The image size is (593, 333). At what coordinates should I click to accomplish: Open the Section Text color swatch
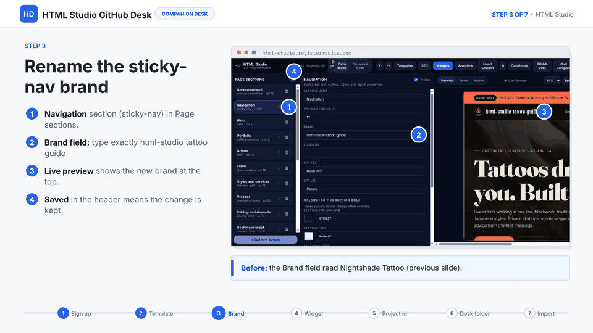point(309,236)
